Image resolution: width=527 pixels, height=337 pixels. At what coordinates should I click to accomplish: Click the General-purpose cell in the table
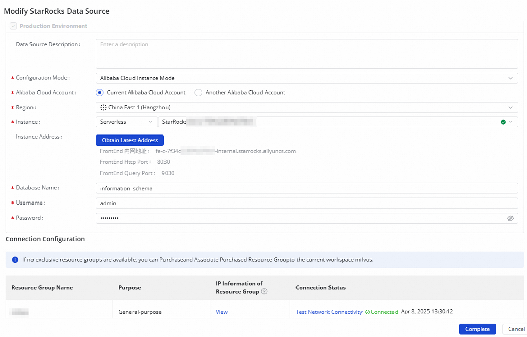[140, 312]
